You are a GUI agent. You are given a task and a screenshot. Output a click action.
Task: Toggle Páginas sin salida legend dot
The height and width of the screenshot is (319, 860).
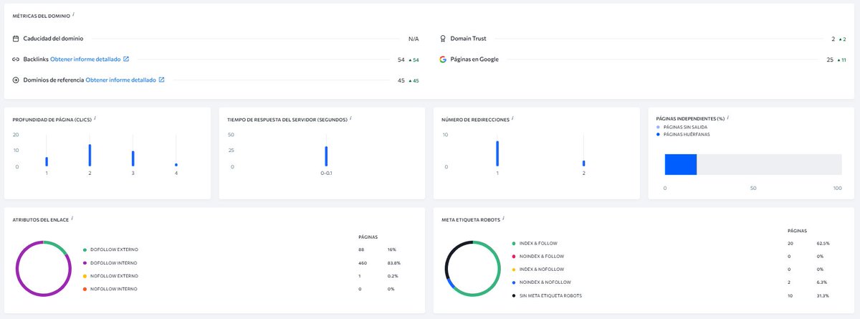659,127
